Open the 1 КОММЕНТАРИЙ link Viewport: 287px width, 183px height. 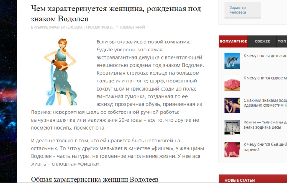tap(131, 27)
